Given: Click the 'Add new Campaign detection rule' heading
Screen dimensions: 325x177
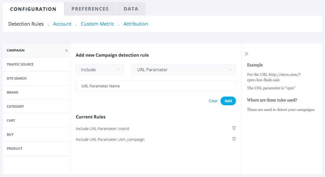Looking at the screenshot, I should click(112, 55).
